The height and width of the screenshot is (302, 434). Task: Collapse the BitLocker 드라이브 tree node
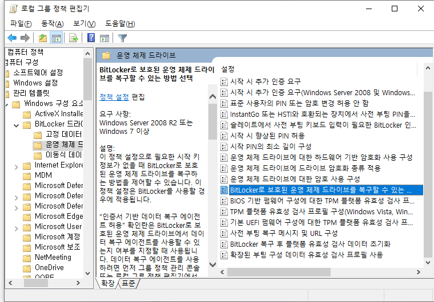[x=17, y=125]
